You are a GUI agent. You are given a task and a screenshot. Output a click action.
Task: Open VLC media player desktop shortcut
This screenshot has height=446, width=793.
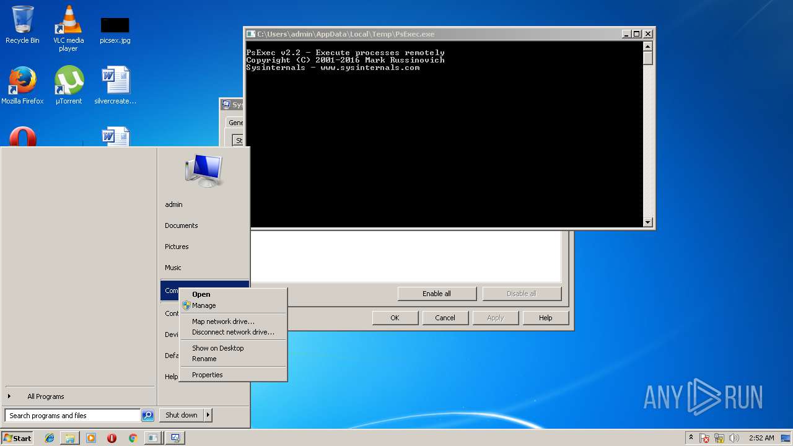tap(68, 28)
